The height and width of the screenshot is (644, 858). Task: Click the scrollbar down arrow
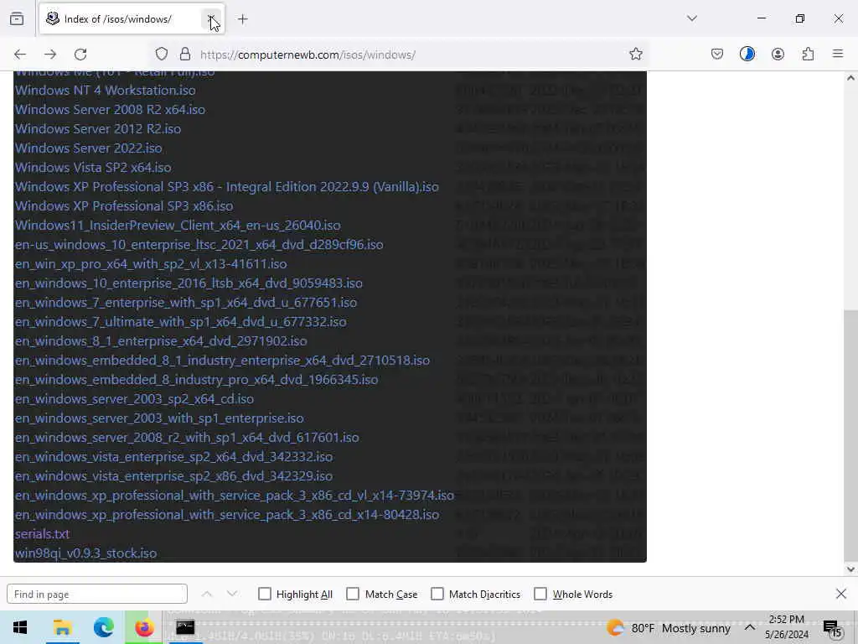point(850,569)
